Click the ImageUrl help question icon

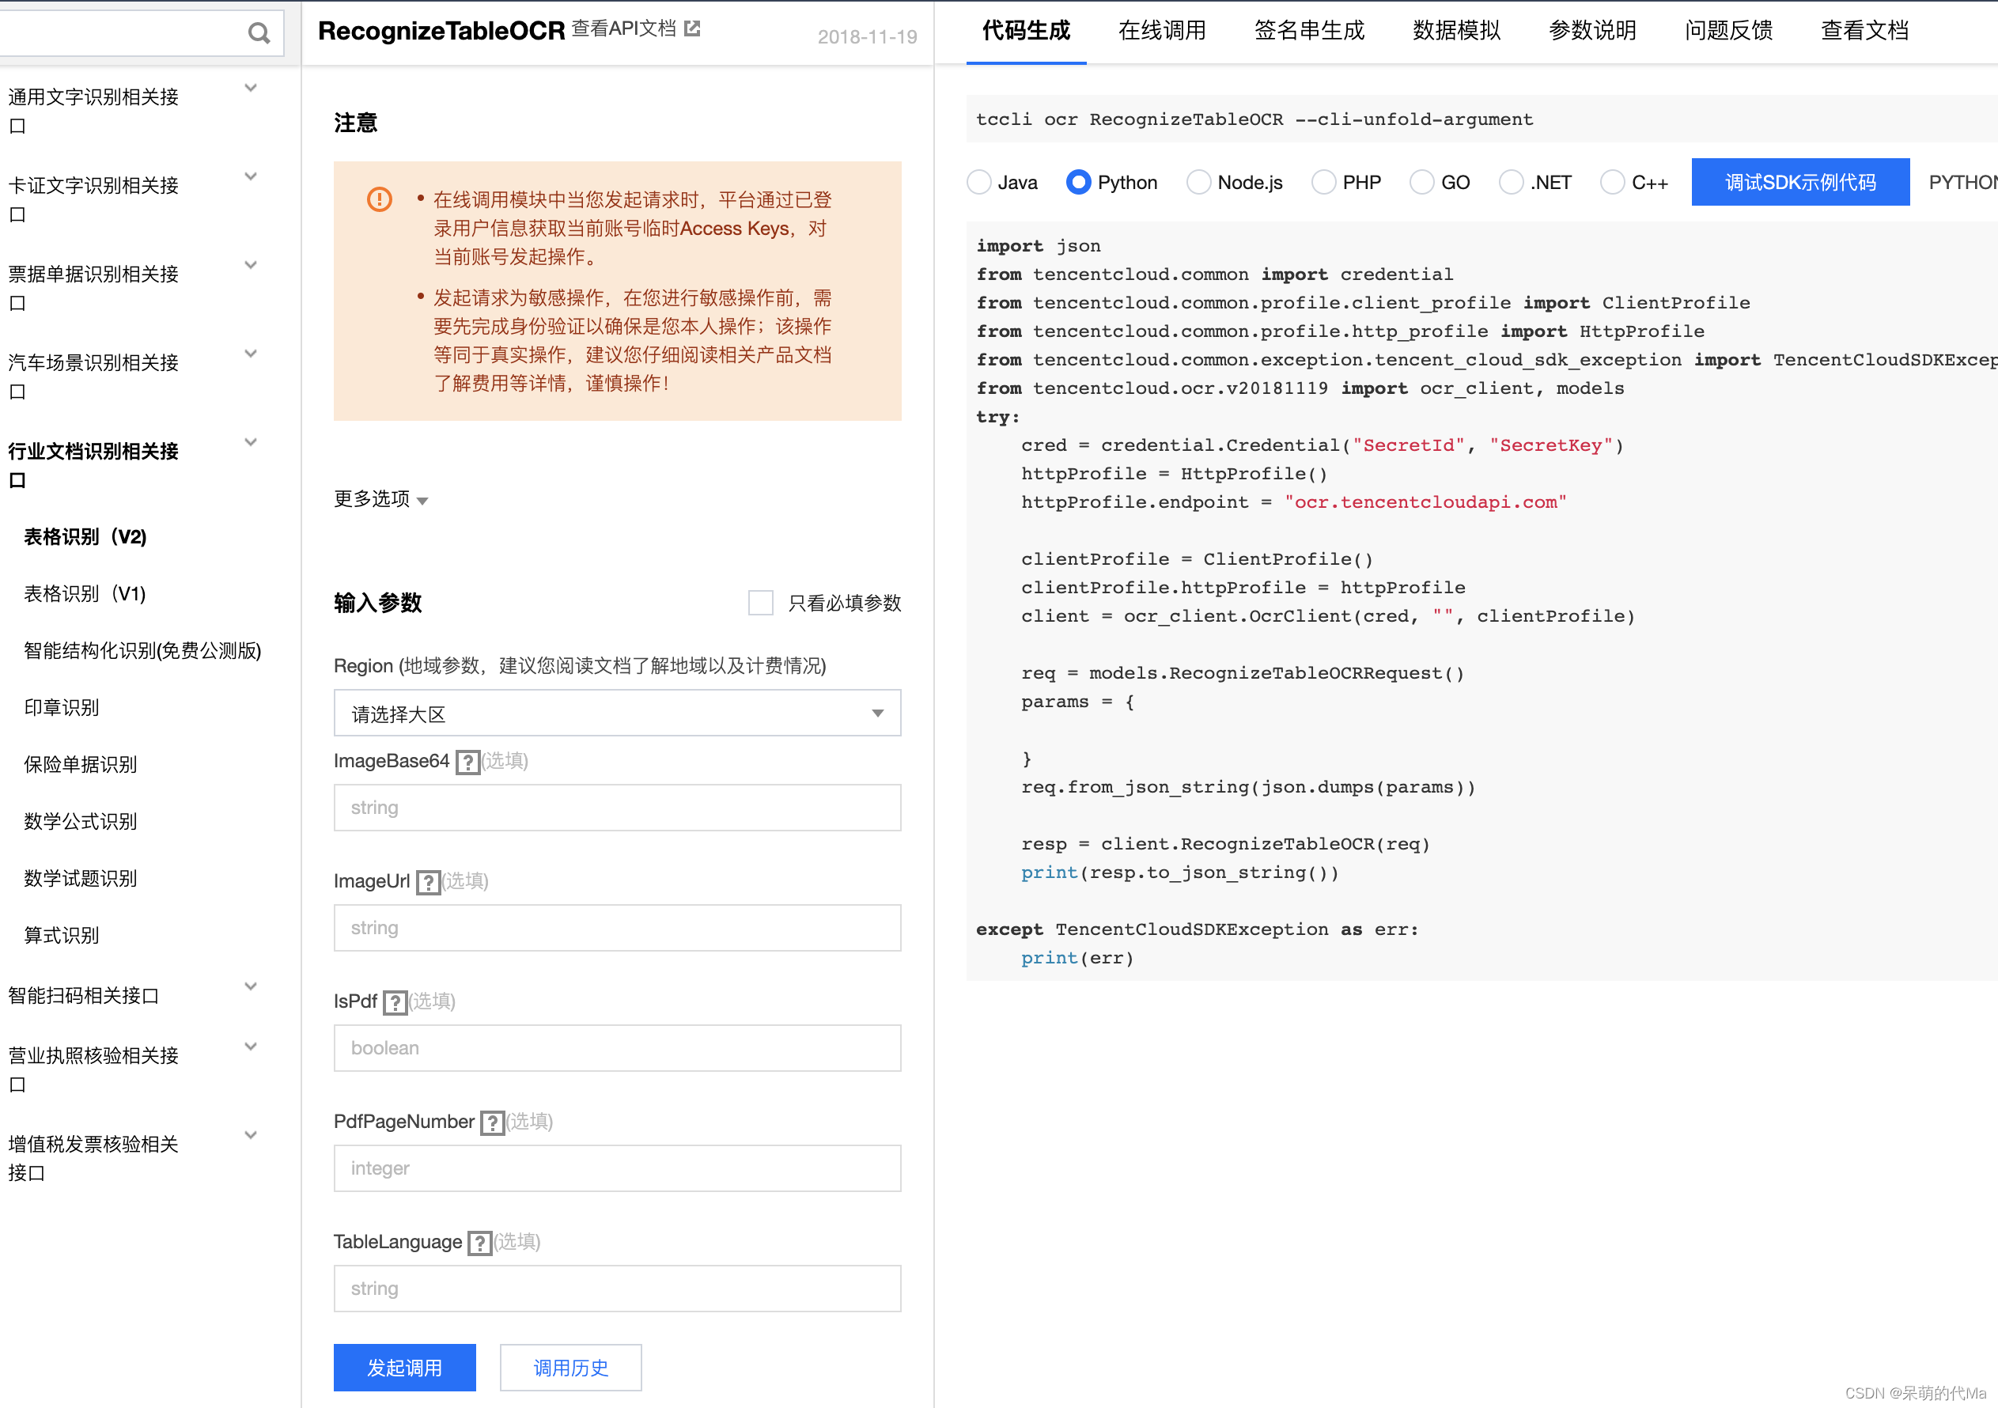pyautogui.click(x=427, y=883)
